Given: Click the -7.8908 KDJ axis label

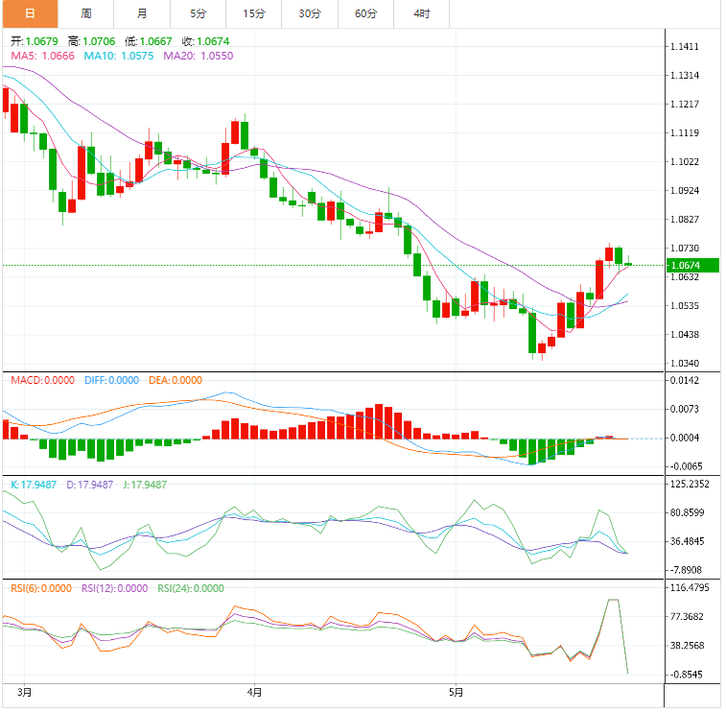Looking at the screenshot, I should click(686, 570).
